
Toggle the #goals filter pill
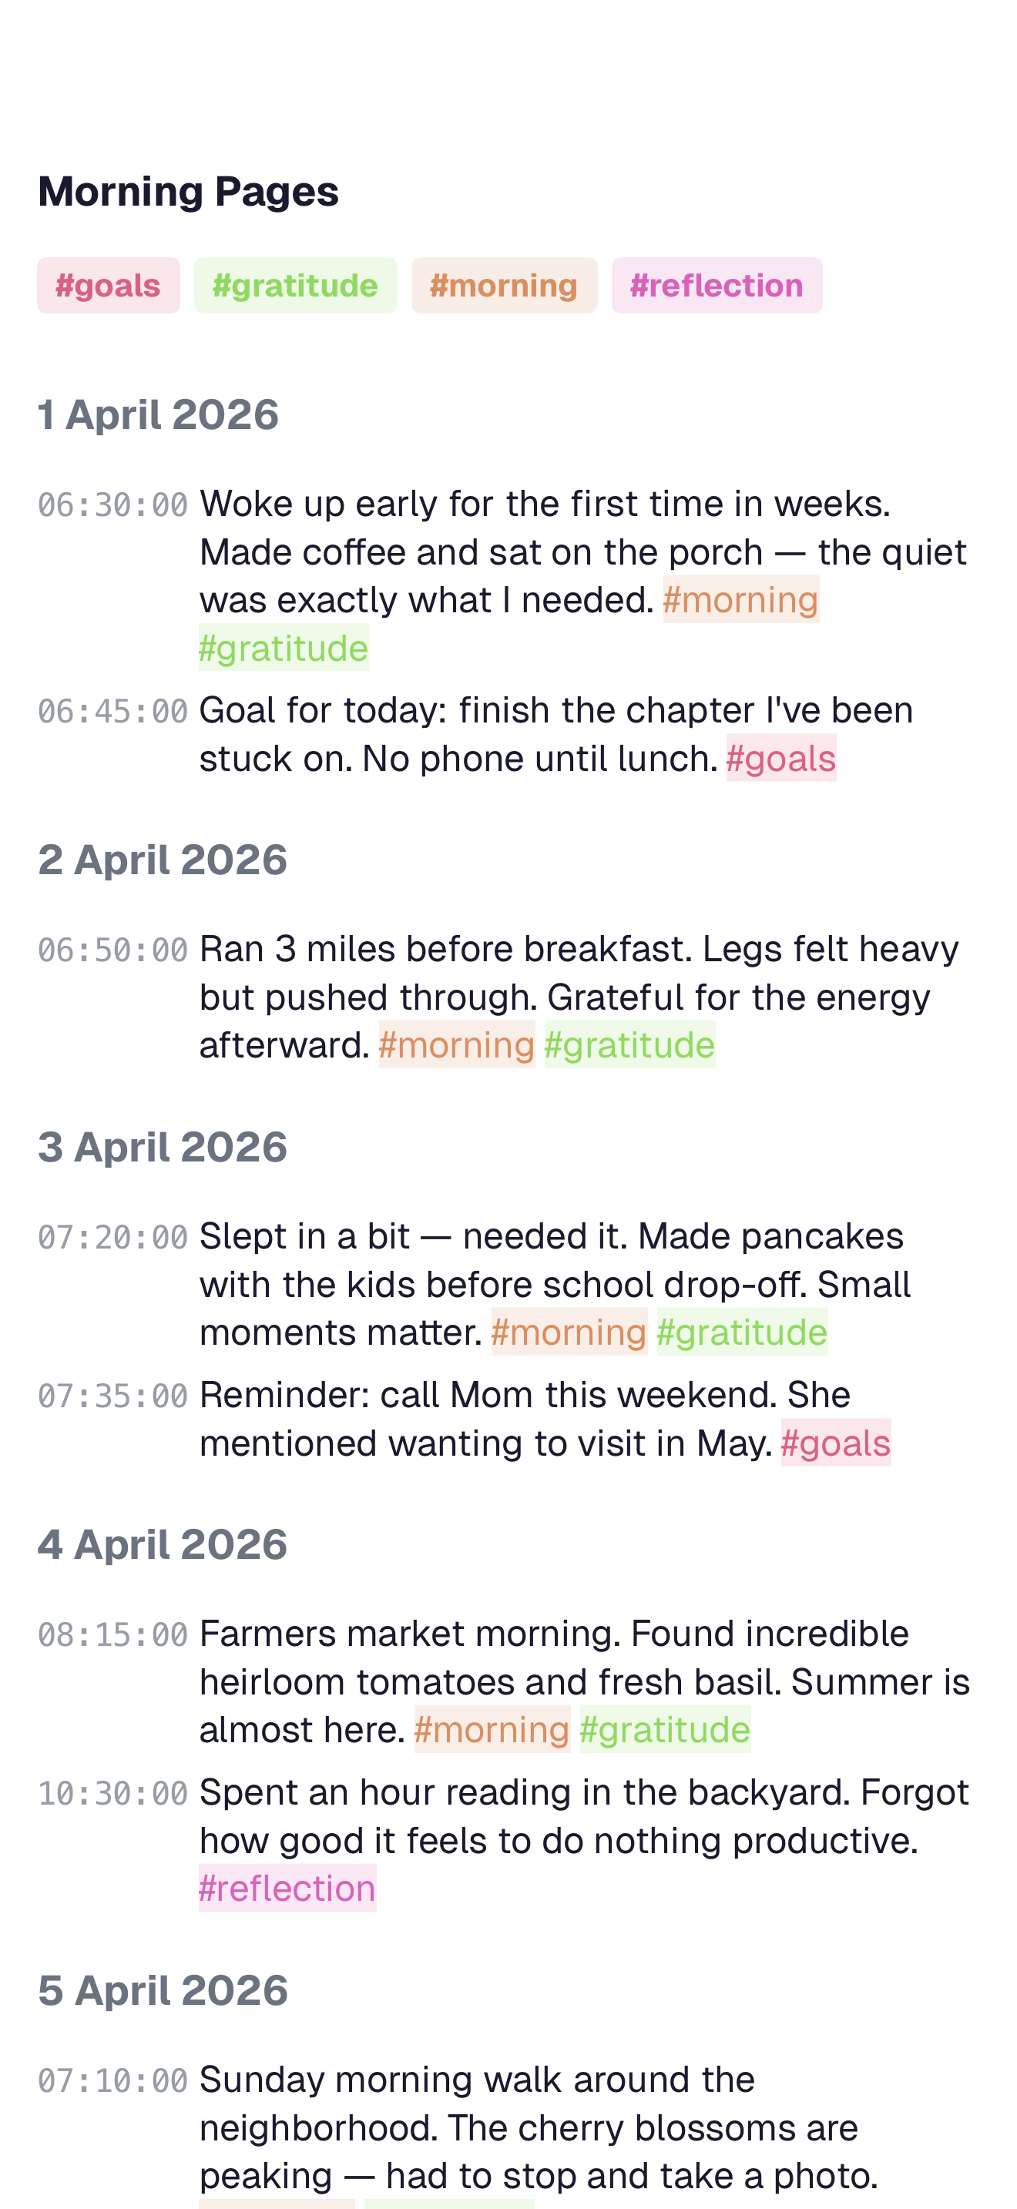point(108,286)
